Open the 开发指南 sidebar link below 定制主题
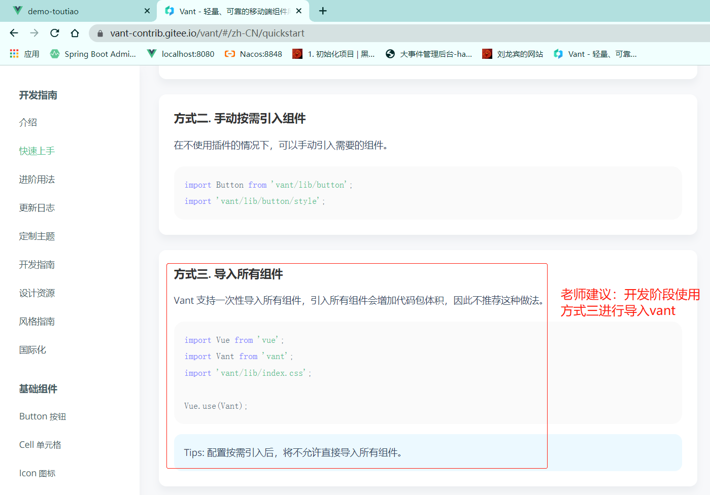 [37, 264]
